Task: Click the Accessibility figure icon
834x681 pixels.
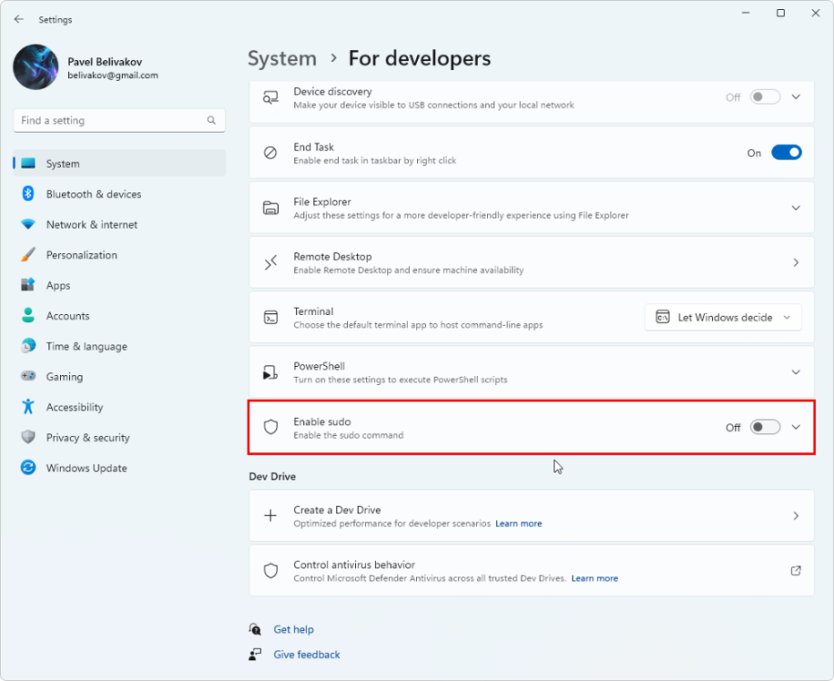Action: click(28, 407)
